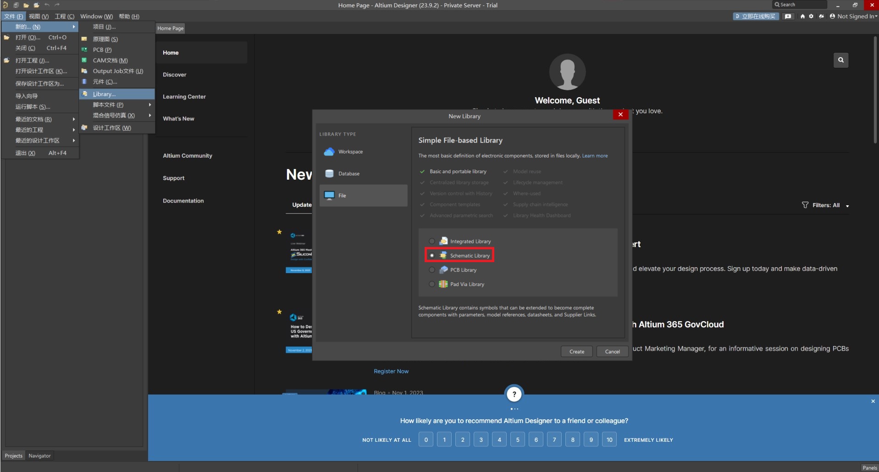
Task: Open the Learn more link
Action: click(x=595, y=156)
